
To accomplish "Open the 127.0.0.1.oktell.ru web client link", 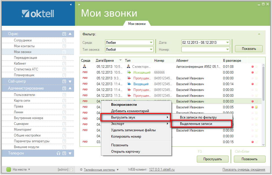I will (x=162, y=169).
